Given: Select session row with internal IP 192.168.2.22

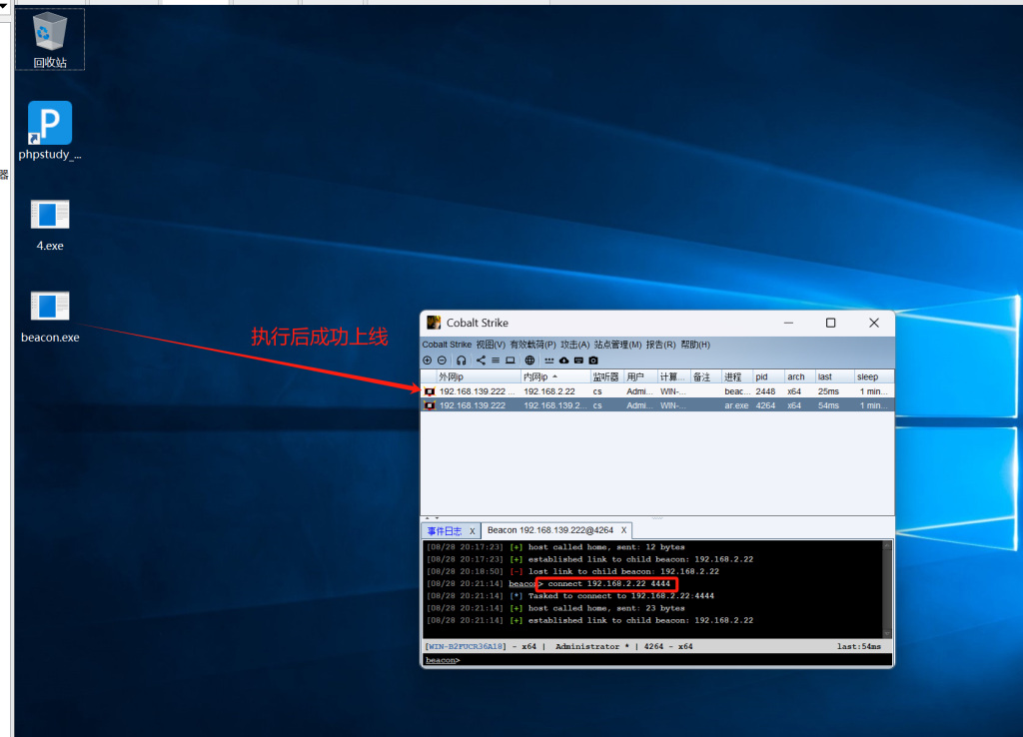Looking at the screenshot, I should [657, 391].
